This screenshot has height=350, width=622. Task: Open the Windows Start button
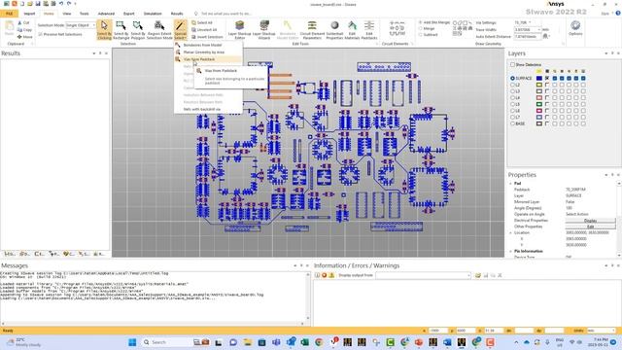pos(132,342)
